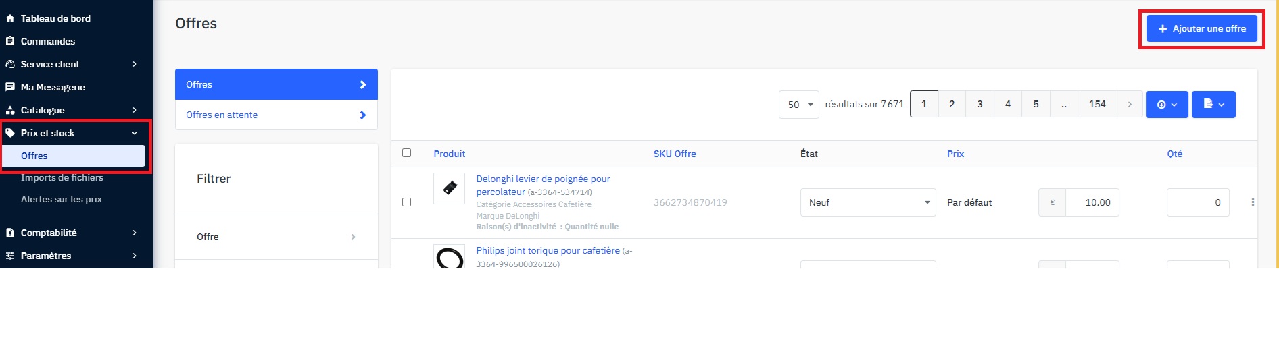Go to next results page arrow
The width and height of the screenshot is (1279, 346).
[1129, 104]
